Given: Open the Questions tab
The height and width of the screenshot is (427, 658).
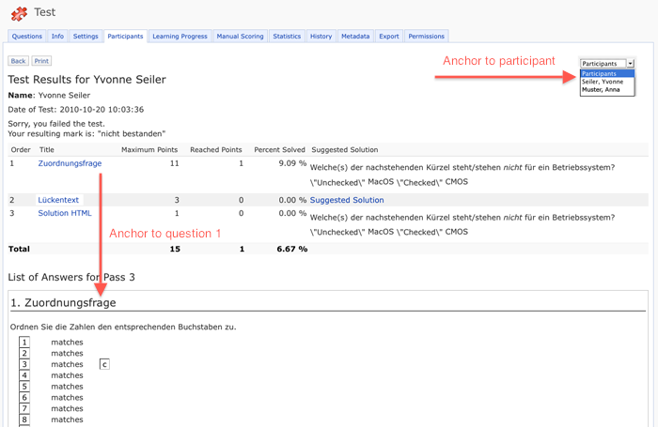Looking at the screenshot, I should (27, 37).
